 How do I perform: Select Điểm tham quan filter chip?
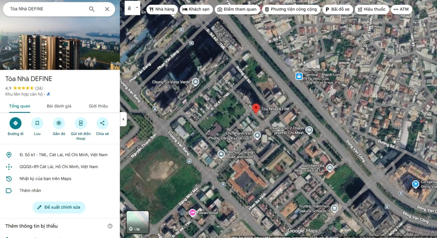point(237,9)
